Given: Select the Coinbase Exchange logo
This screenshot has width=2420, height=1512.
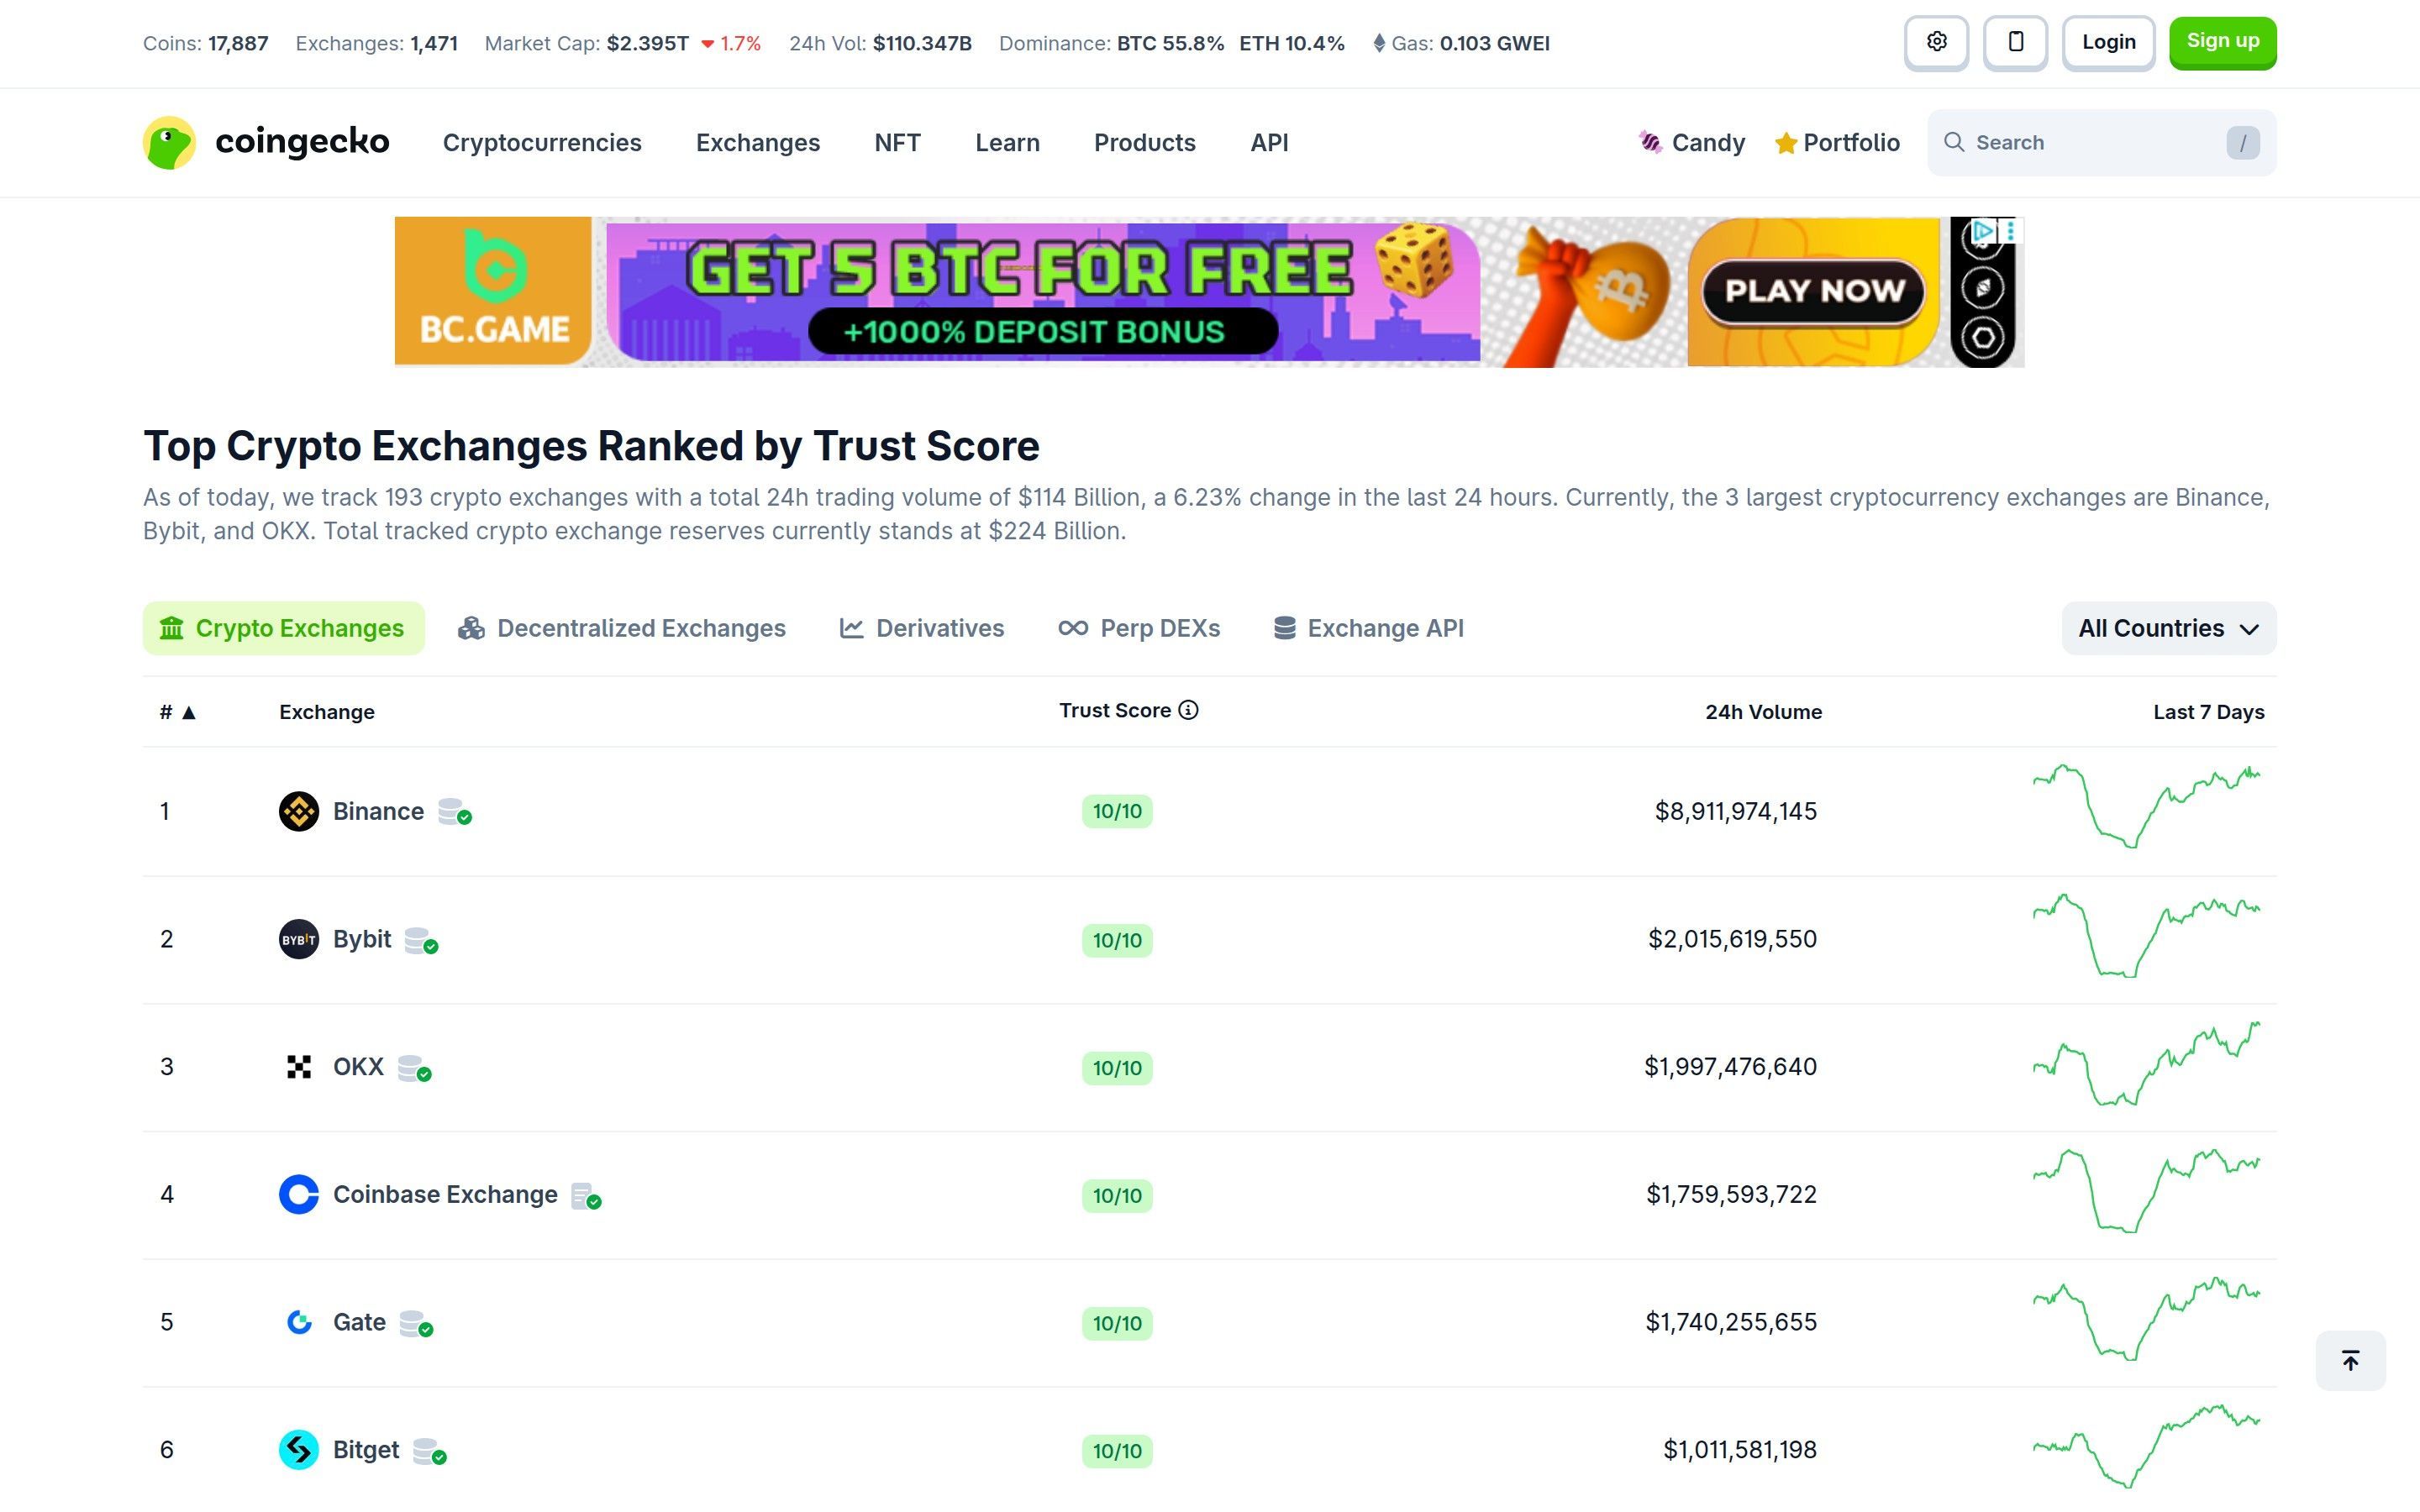Looking at the screenshot, I should [x=298, y=1194].
